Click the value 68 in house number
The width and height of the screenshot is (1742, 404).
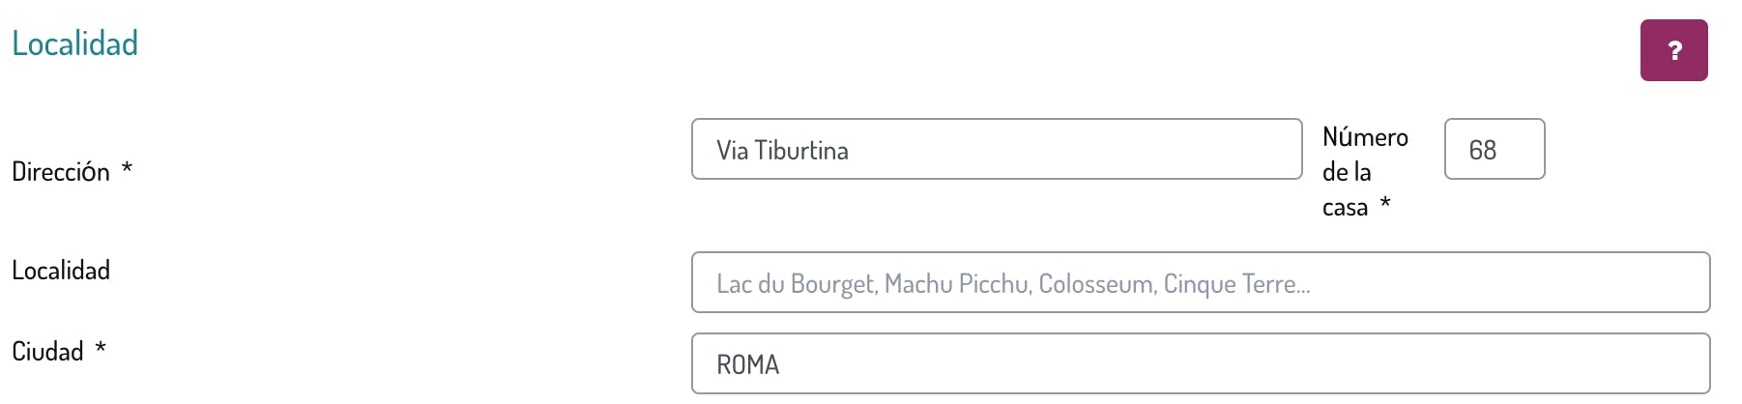point(1482,151)
